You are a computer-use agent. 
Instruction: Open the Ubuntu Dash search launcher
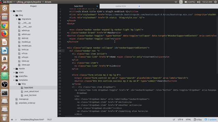[x=4, y=8]
